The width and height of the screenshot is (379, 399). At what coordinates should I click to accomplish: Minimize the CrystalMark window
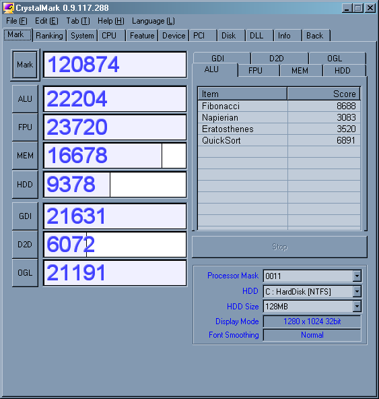click(x=347, y=8)
